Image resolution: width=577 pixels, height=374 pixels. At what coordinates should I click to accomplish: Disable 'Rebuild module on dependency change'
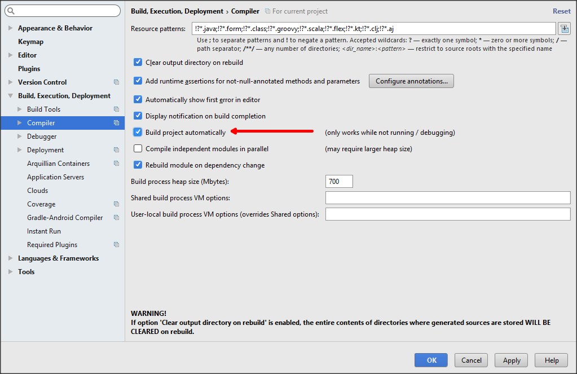coord(138,165)
